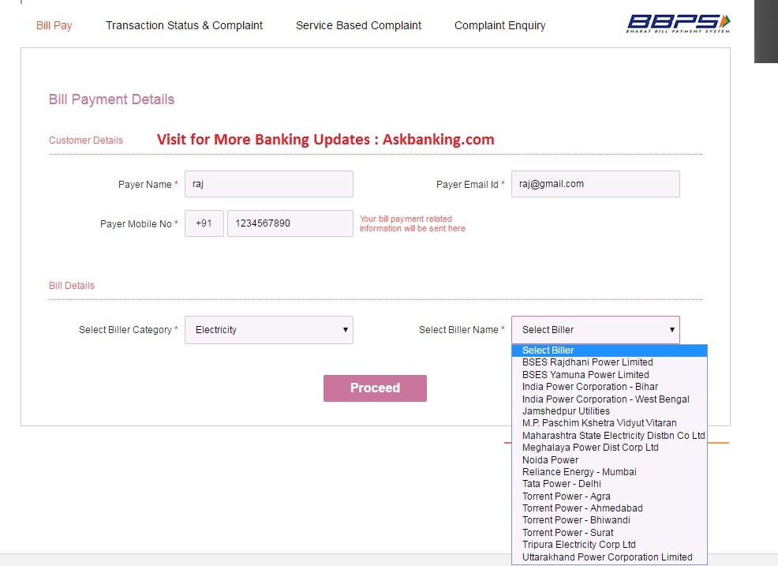Choose the highlighted Select Biller option

609,350
